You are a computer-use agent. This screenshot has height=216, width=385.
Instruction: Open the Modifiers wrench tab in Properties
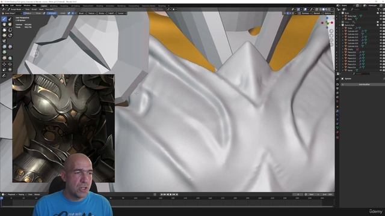[x=337, y=111]
